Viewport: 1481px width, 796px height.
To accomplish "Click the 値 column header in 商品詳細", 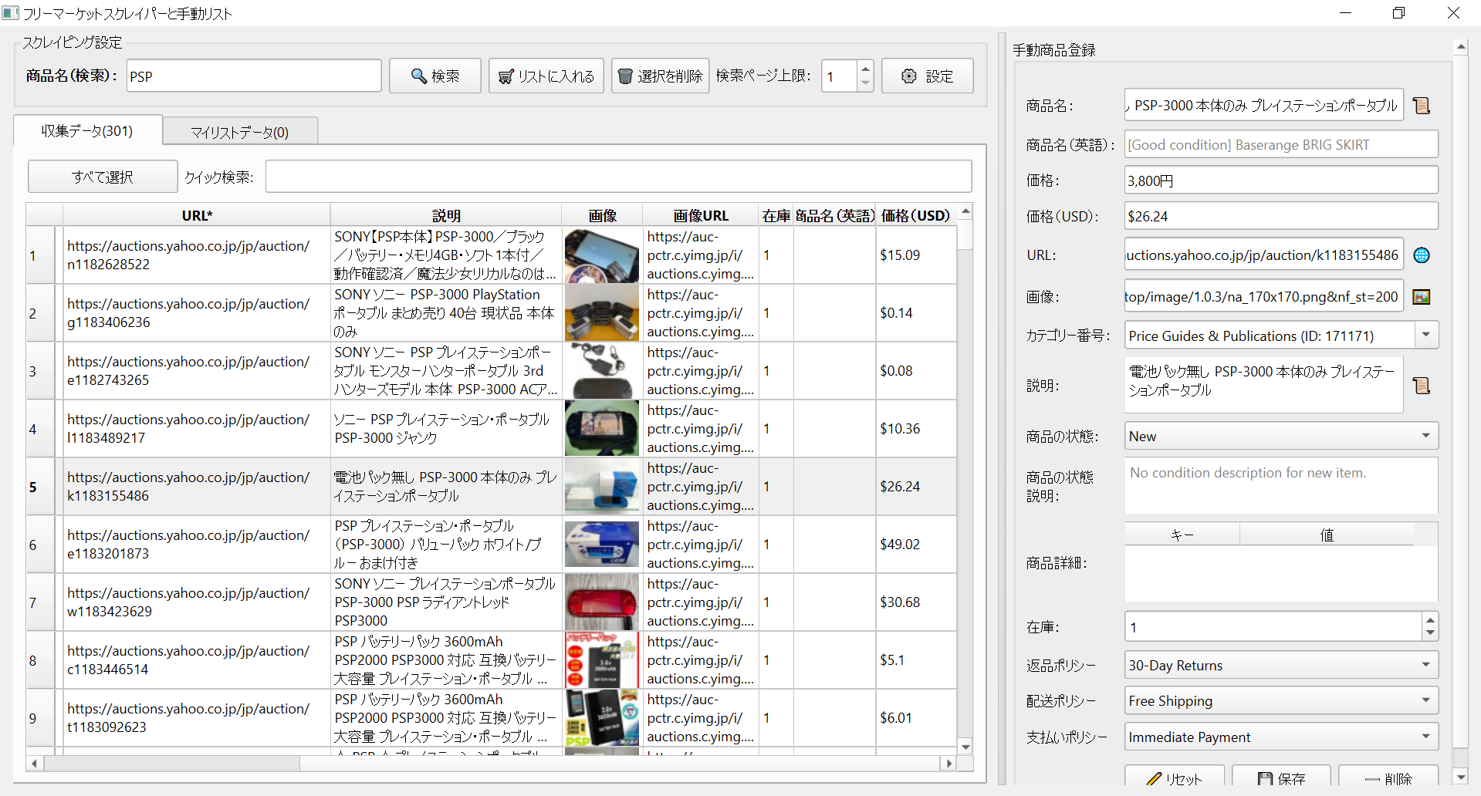I will coord(1327,535).
